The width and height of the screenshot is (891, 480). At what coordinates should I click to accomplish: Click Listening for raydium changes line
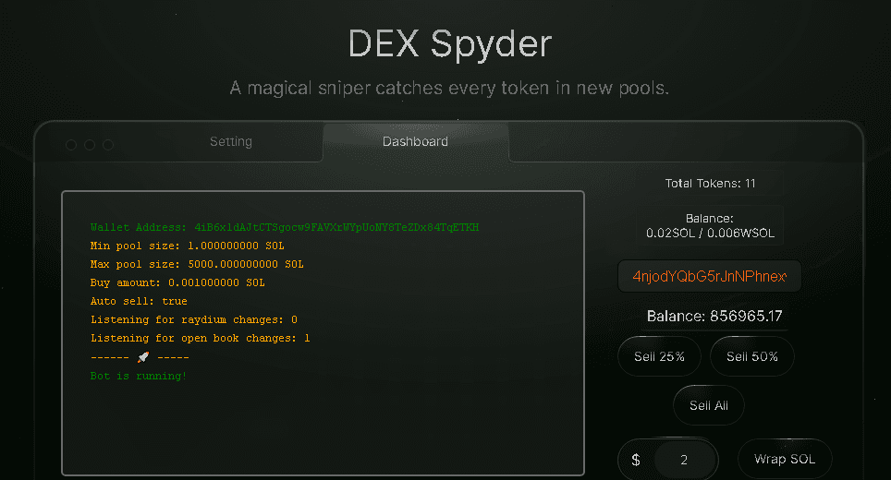point(194,319)
